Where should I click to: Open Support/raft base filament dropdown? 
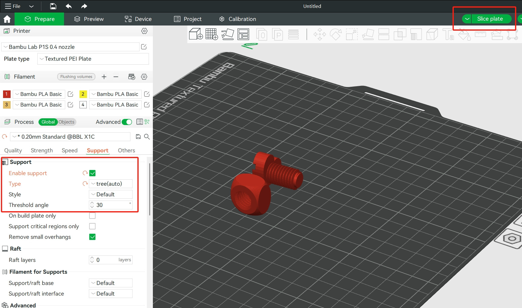[x=111, y=283]
